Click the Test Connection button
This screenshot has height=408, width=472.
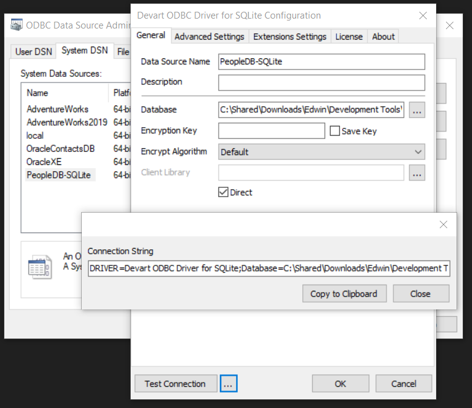point(176,384)
